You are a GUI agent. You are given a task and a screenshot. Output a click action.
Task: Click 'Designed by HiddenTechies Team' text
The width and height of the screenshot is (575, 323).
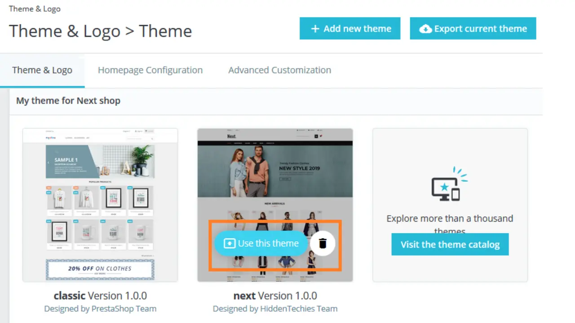point(275,309)
